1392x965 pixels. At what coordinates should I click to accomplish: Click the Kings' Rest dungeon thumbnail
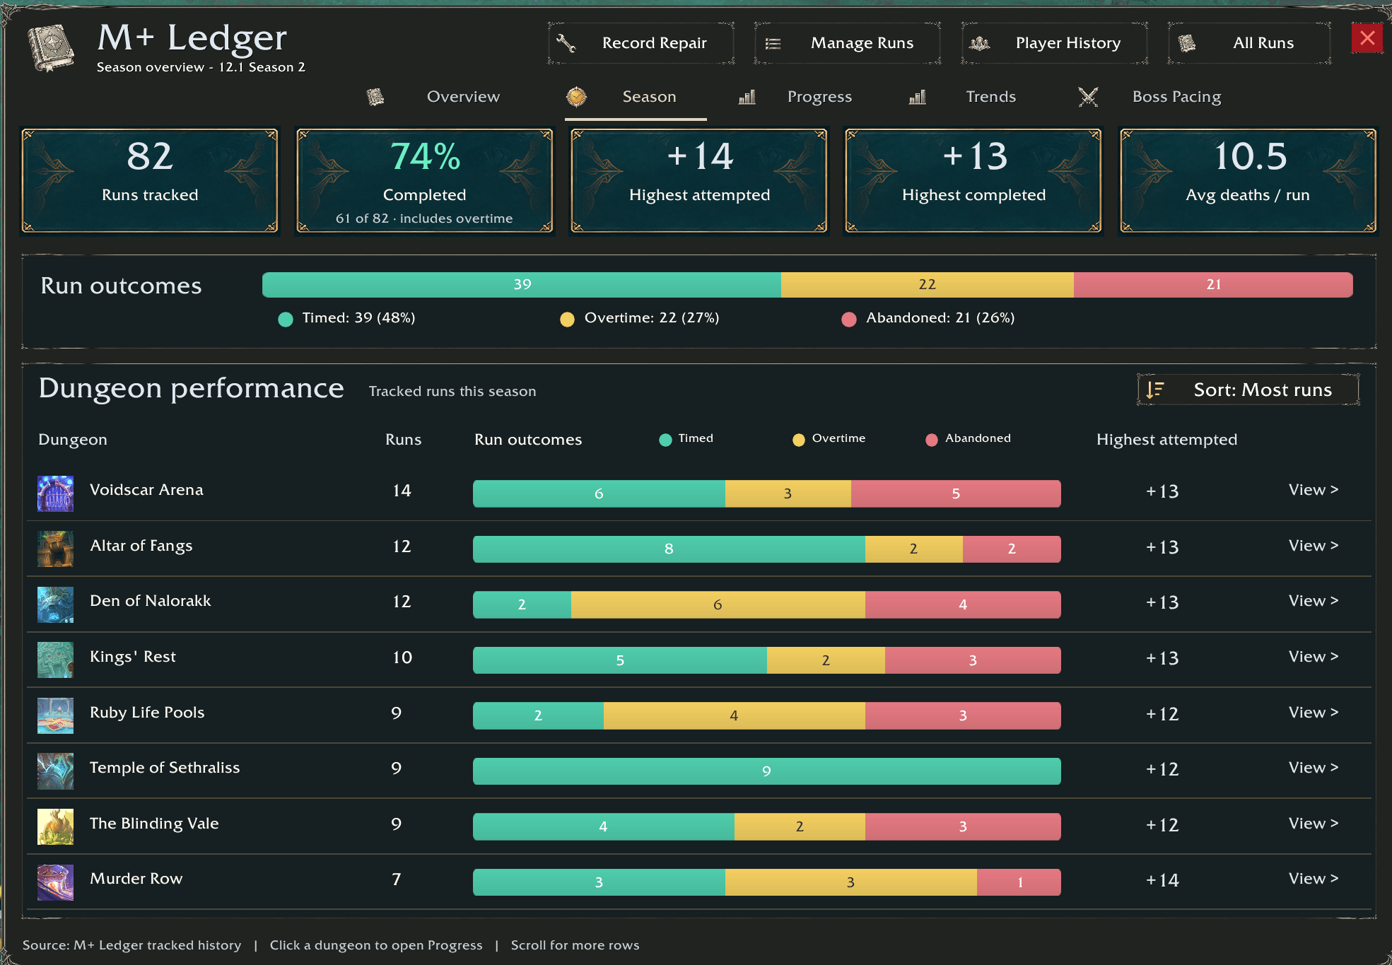point(55,660)
